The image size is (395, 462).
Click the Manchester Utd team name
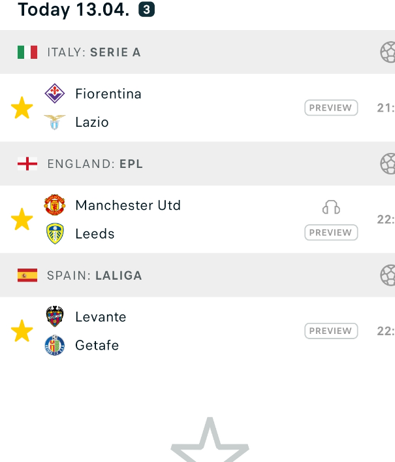(128, 205)
